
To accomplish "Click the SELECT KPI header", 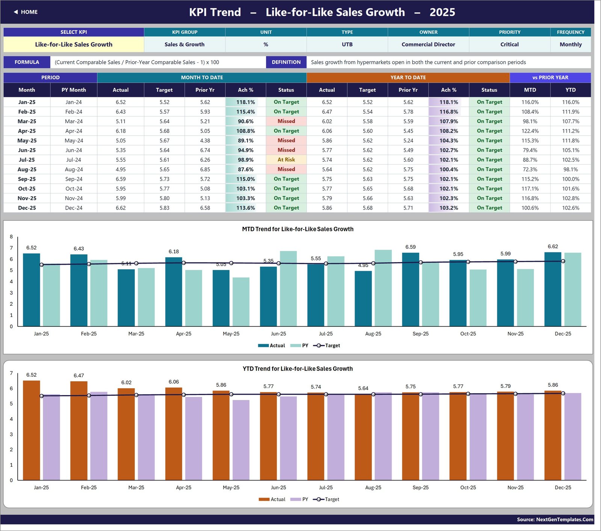I will click(74, 32).
